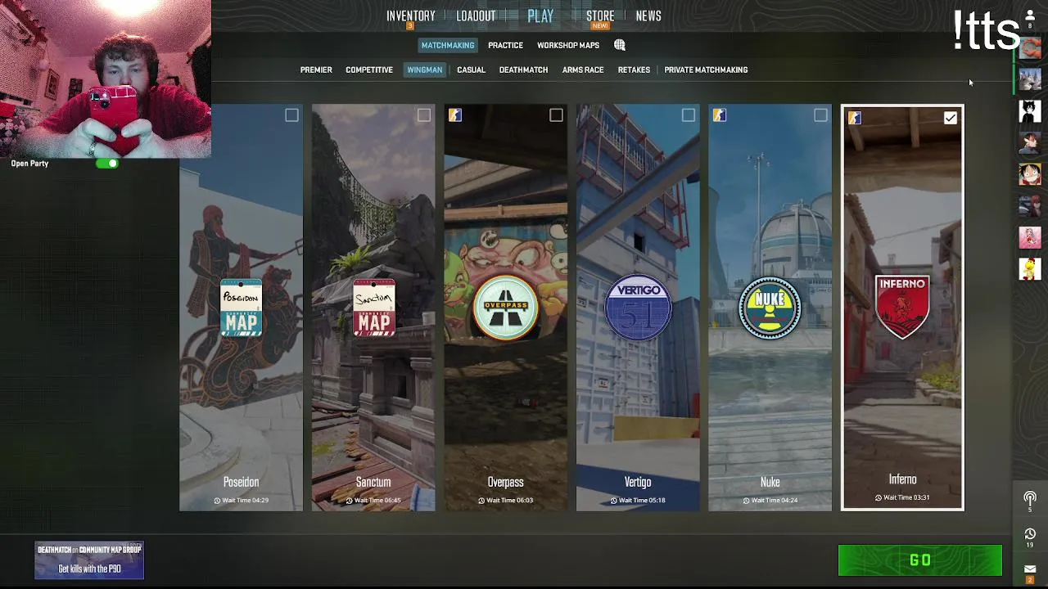
Task: Click the Sanctum Wait Time 06:45 text
Action: point(373,500)
